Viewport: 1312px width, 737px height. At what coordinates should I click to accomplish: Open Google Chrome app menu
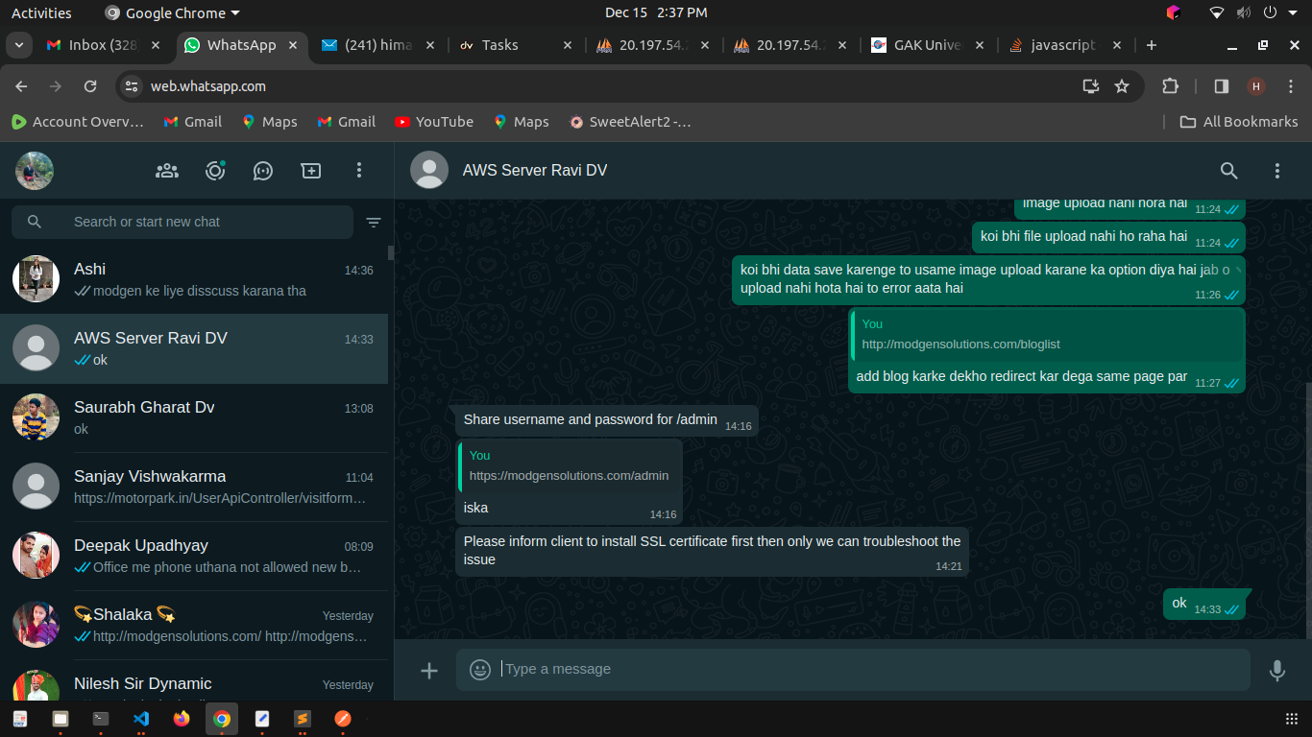click(x=172, y=12)
